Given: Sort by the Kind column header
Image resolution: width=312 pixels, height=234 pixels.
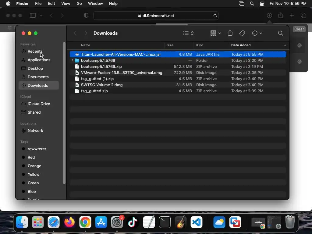Looking at the screenshot, I should point(200,45).
